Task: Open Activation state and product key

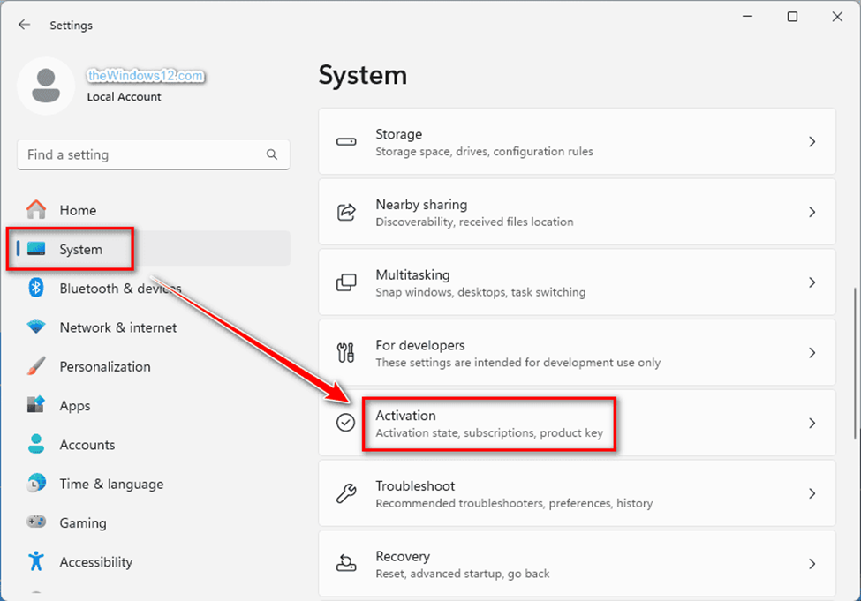Action: click(x=578, y=423)
